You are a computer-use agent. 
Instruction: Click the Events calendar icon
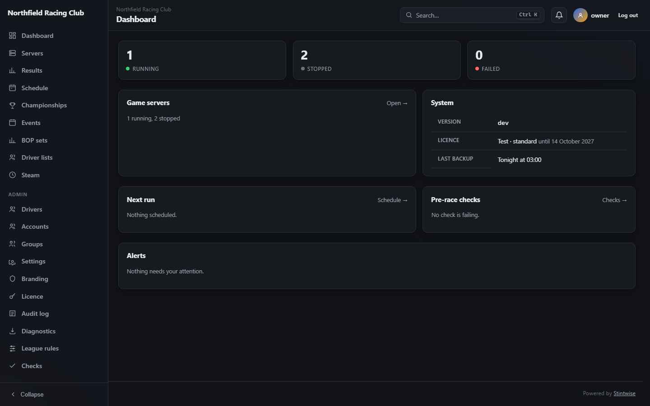click(13, 123)
